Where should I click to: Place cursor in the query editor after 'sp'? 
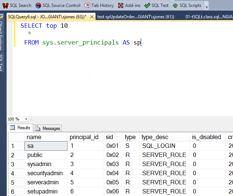(141, 42)
